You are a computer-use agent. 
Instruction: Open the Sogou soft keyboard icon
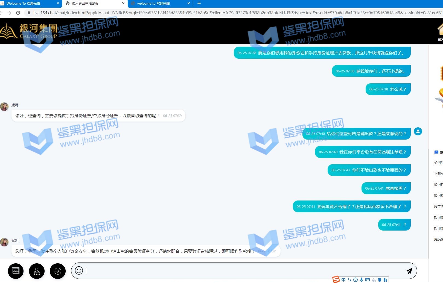click(368, 280)
